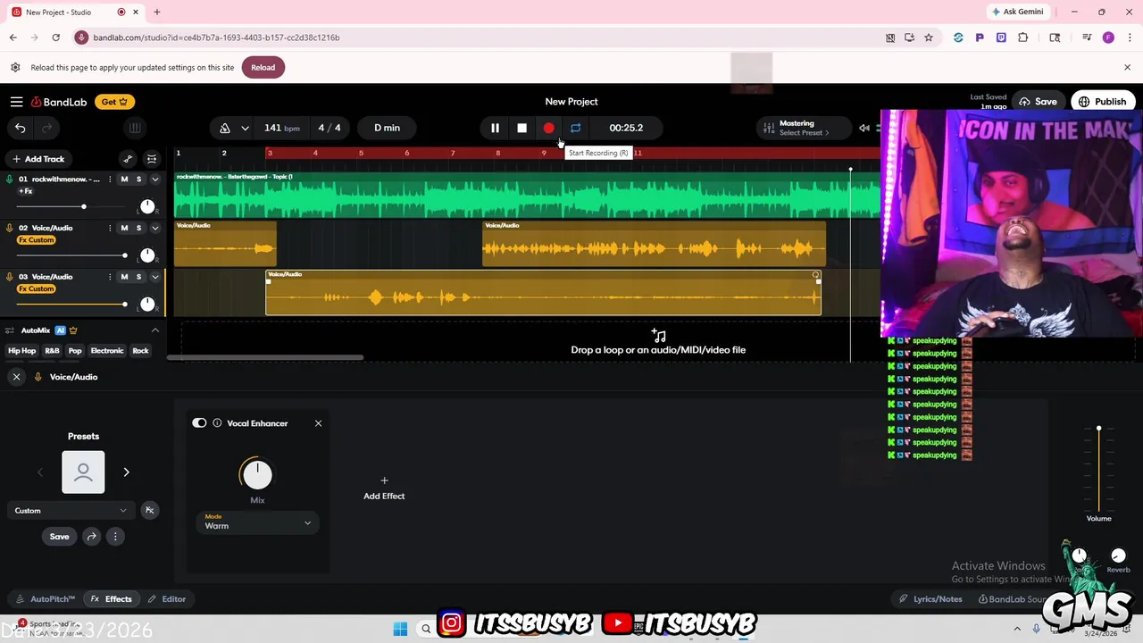Start recording with red button
Viewport: 1143px width, 643px height.
tap(548, 128)
